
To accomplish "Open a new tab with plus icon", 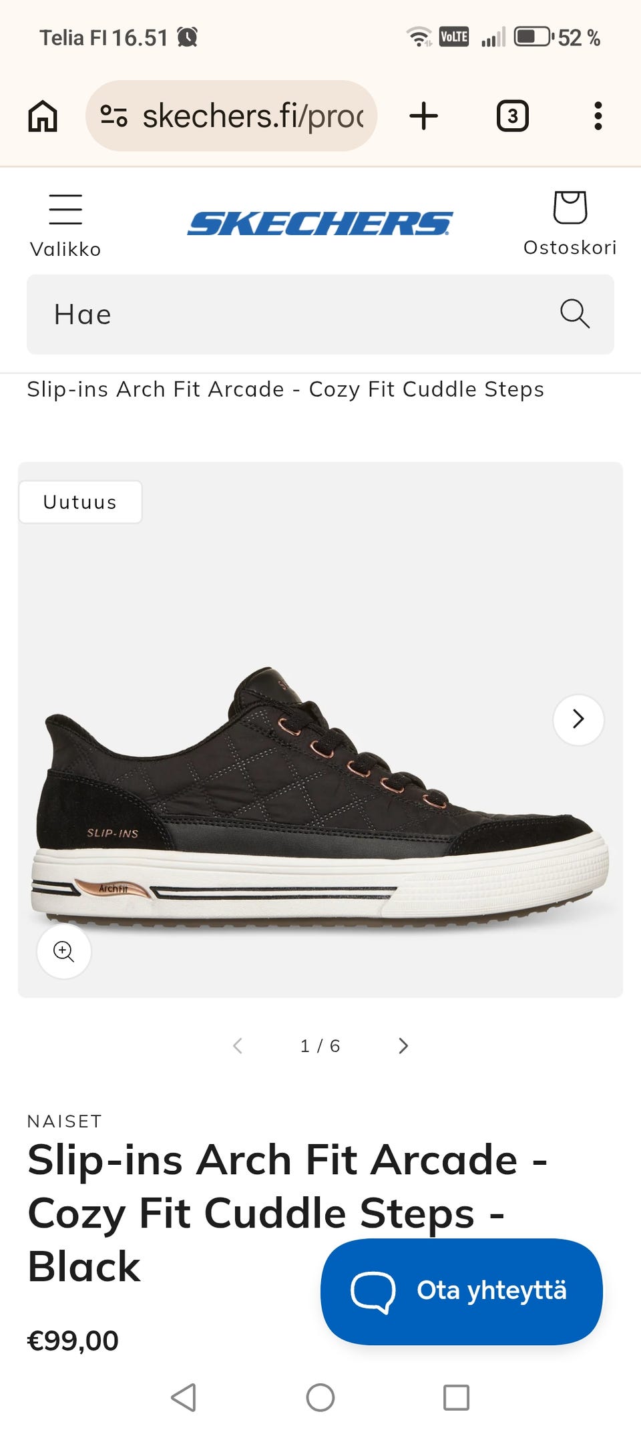I will tap(423, 116).
